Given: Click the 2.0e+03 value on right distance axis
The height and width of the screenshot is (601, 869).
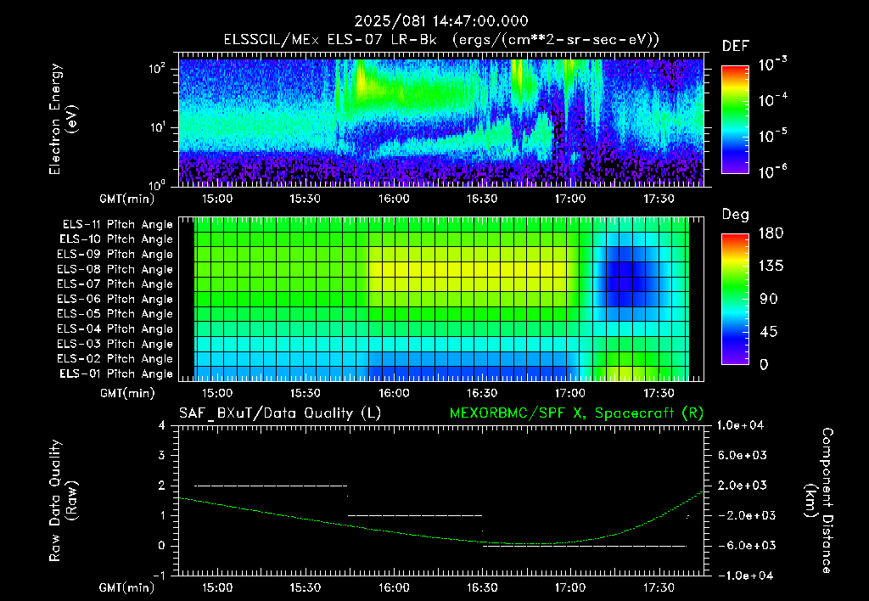Looking at the screenshot, I should (x=742, y=486).
